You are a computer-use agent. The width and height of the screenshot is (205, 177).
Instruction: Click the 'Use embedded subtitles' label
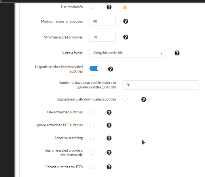65,112
